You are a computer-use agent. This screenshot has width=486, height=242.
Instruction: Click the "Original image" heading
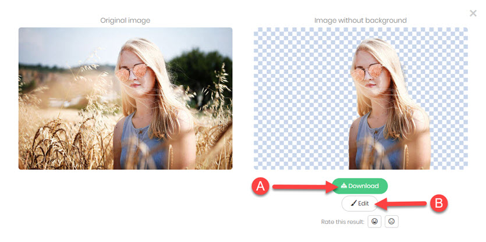coord(125,20)
